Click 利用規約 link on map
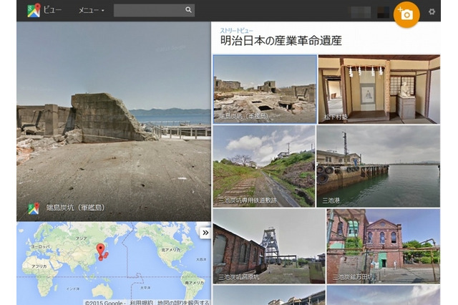Image resolution: width=458 pixels, height=305 pixels. pyautogui.click(x=141, y=302)
